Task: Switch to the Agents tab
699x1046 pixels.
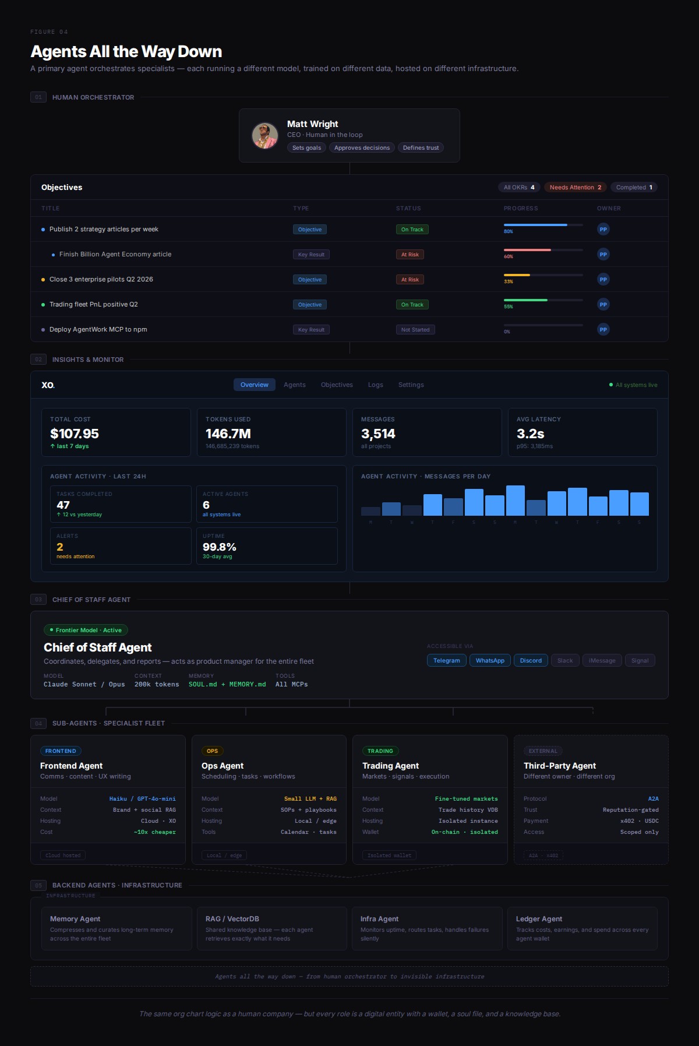Action: click(294, 385)
